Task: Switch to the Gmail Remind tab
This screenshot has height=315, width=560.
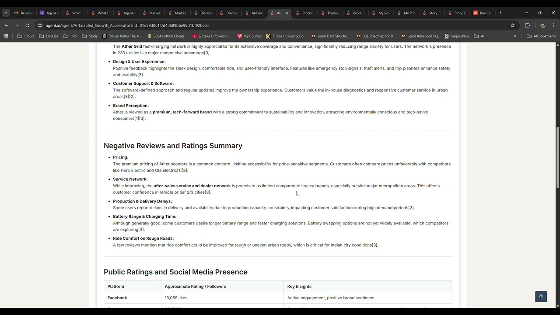Action: [x=23, y=13]
